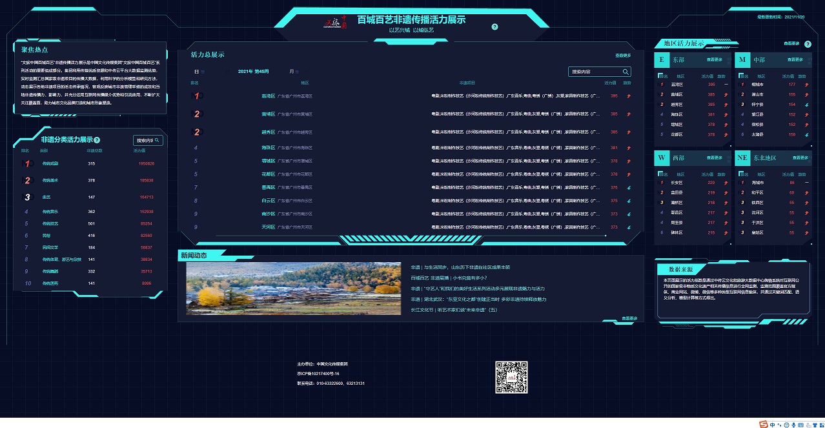This screenshot has height=428, width=825.
Task: Open the 荔湾区 entry in the main ranking
Action: 268,96
